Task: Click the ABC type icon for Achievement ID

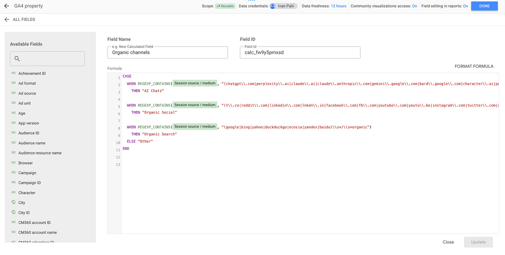Action: 14,73
